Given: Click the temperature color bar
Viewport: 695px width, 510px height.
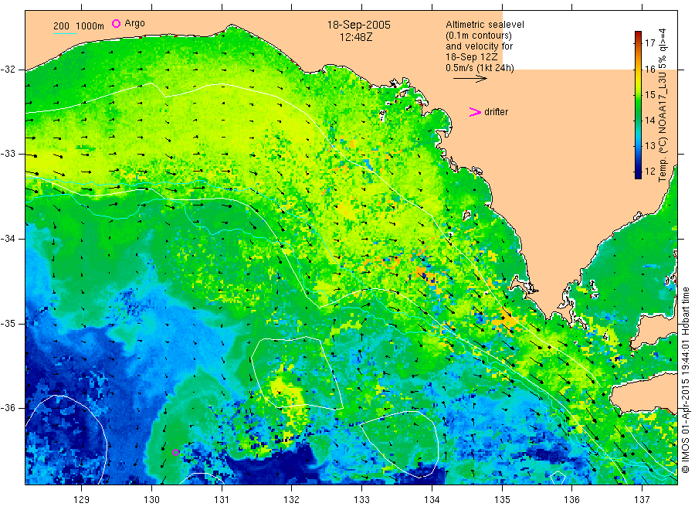Looking at the screenshot, I should 638,105.
